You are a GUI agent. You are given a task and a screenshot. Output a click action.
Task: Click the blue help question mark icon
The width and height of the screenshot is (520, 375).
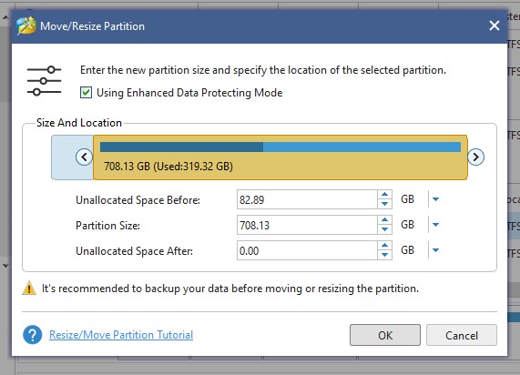pos(33,335)
